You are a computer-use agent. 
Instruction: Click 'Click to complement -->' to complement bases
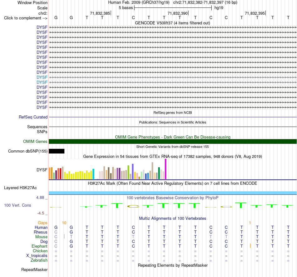pyautogui.click(x=26, y=18)
